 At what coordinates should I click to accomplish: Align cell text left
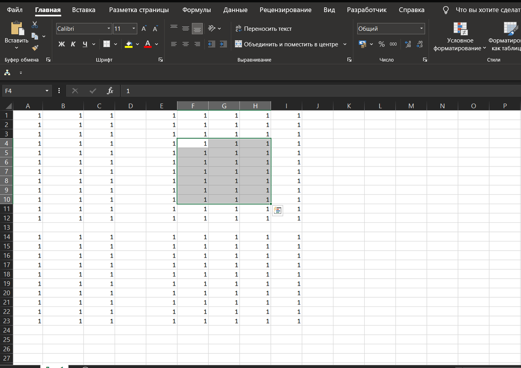click(x=174, y=44)
